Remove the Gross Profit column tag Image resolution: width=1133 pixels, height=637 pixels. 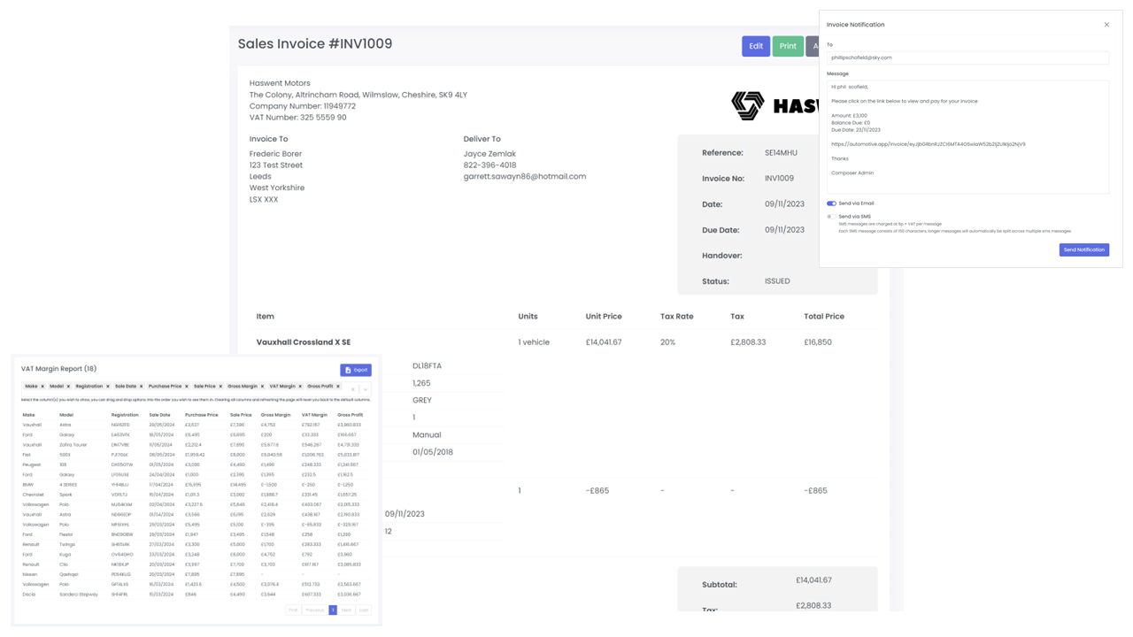[338, 387]
